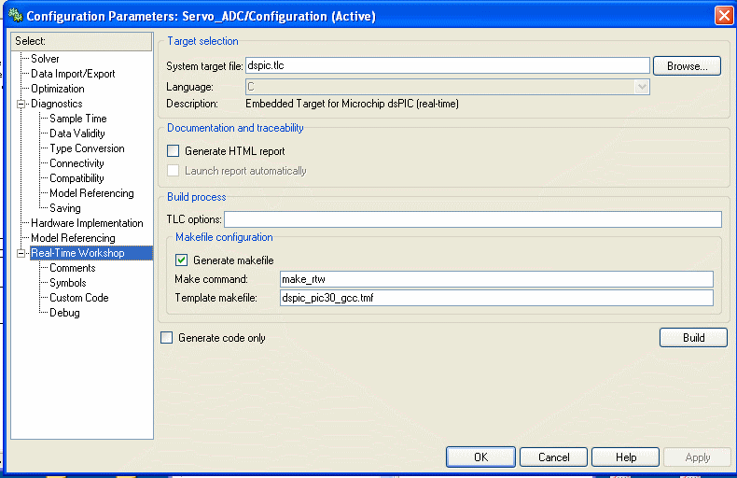
Task: Open Help for this dialog
Action: (626, 457)
